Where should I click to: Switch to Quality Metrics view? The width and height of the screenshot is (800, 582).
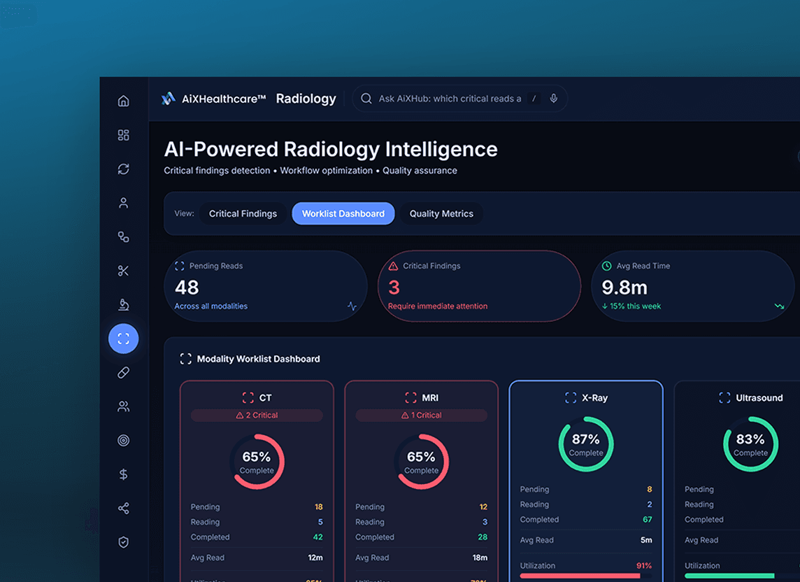coord(441,213)
